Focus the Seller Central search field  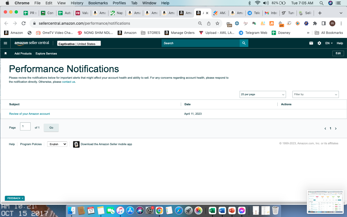click(201, 43)
